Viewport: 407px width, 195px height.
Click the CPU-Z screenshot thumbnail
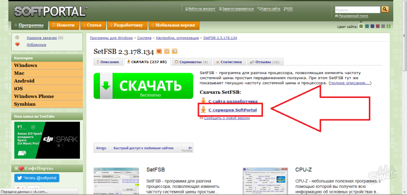point(266,181)
